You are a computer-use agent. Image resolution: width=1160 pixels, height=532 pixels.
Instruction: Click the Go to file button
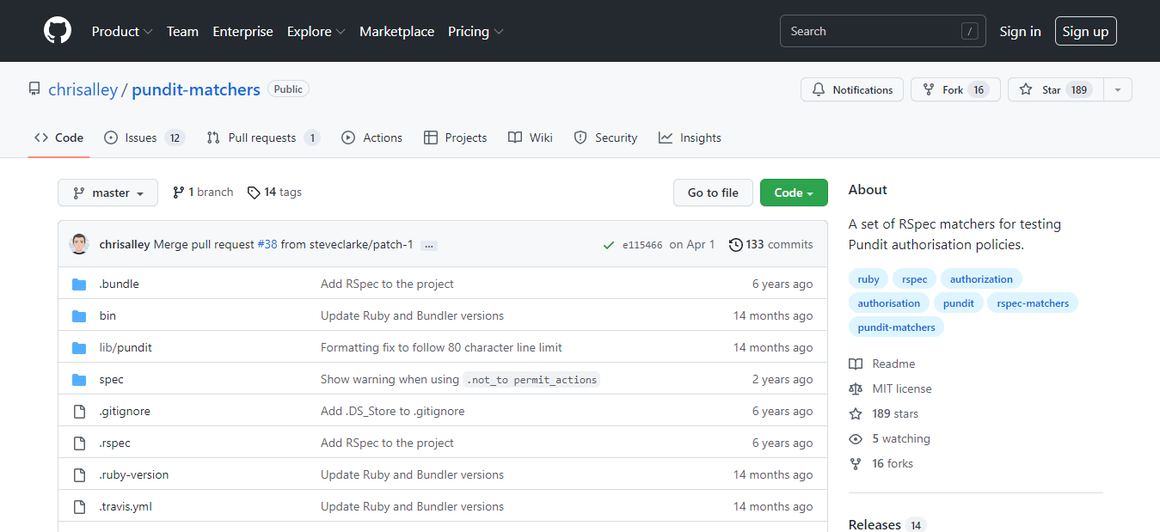click(713, 193)
